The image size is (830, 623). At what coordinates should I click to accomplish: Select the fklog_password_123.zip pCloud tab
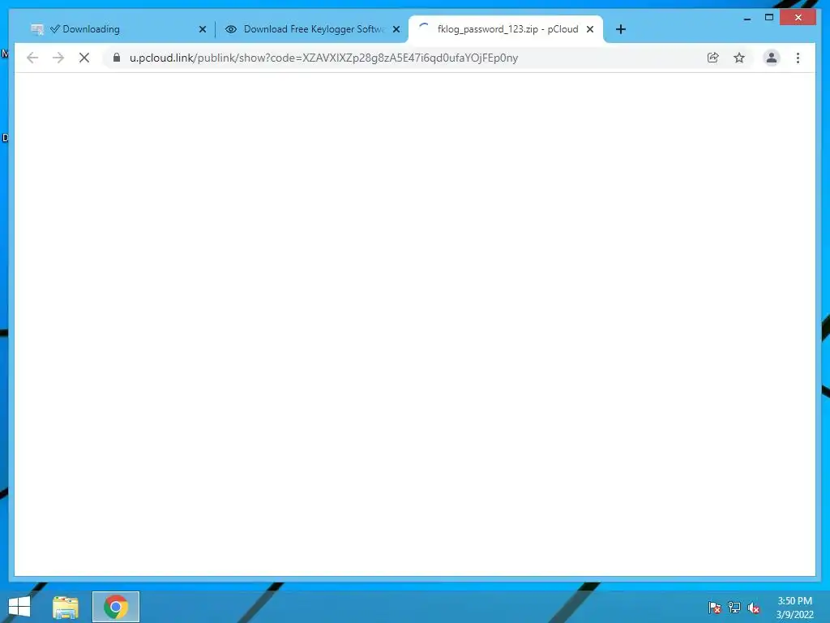[506, 29]
